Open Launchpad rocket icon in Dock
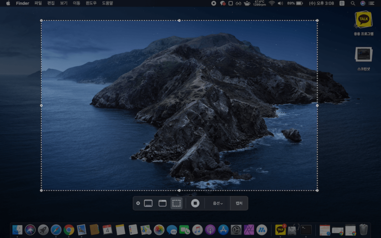381x238 pixels. coord(43,230)
